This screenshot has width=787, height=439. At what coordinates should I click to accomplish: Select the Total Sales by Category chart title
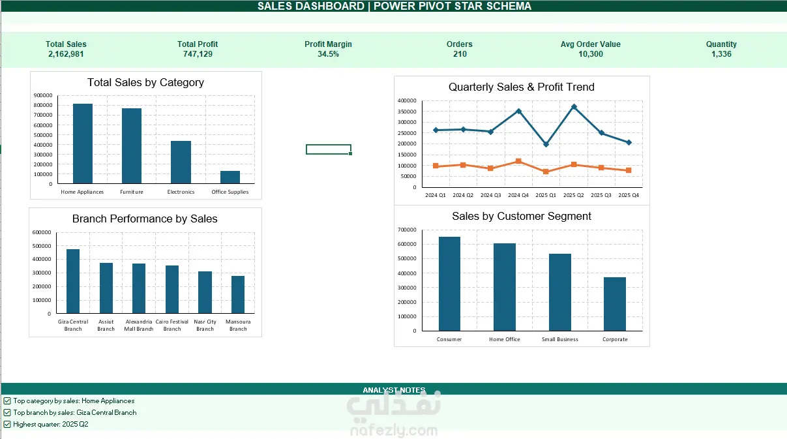pyautogui.click(x=146, y=83)
